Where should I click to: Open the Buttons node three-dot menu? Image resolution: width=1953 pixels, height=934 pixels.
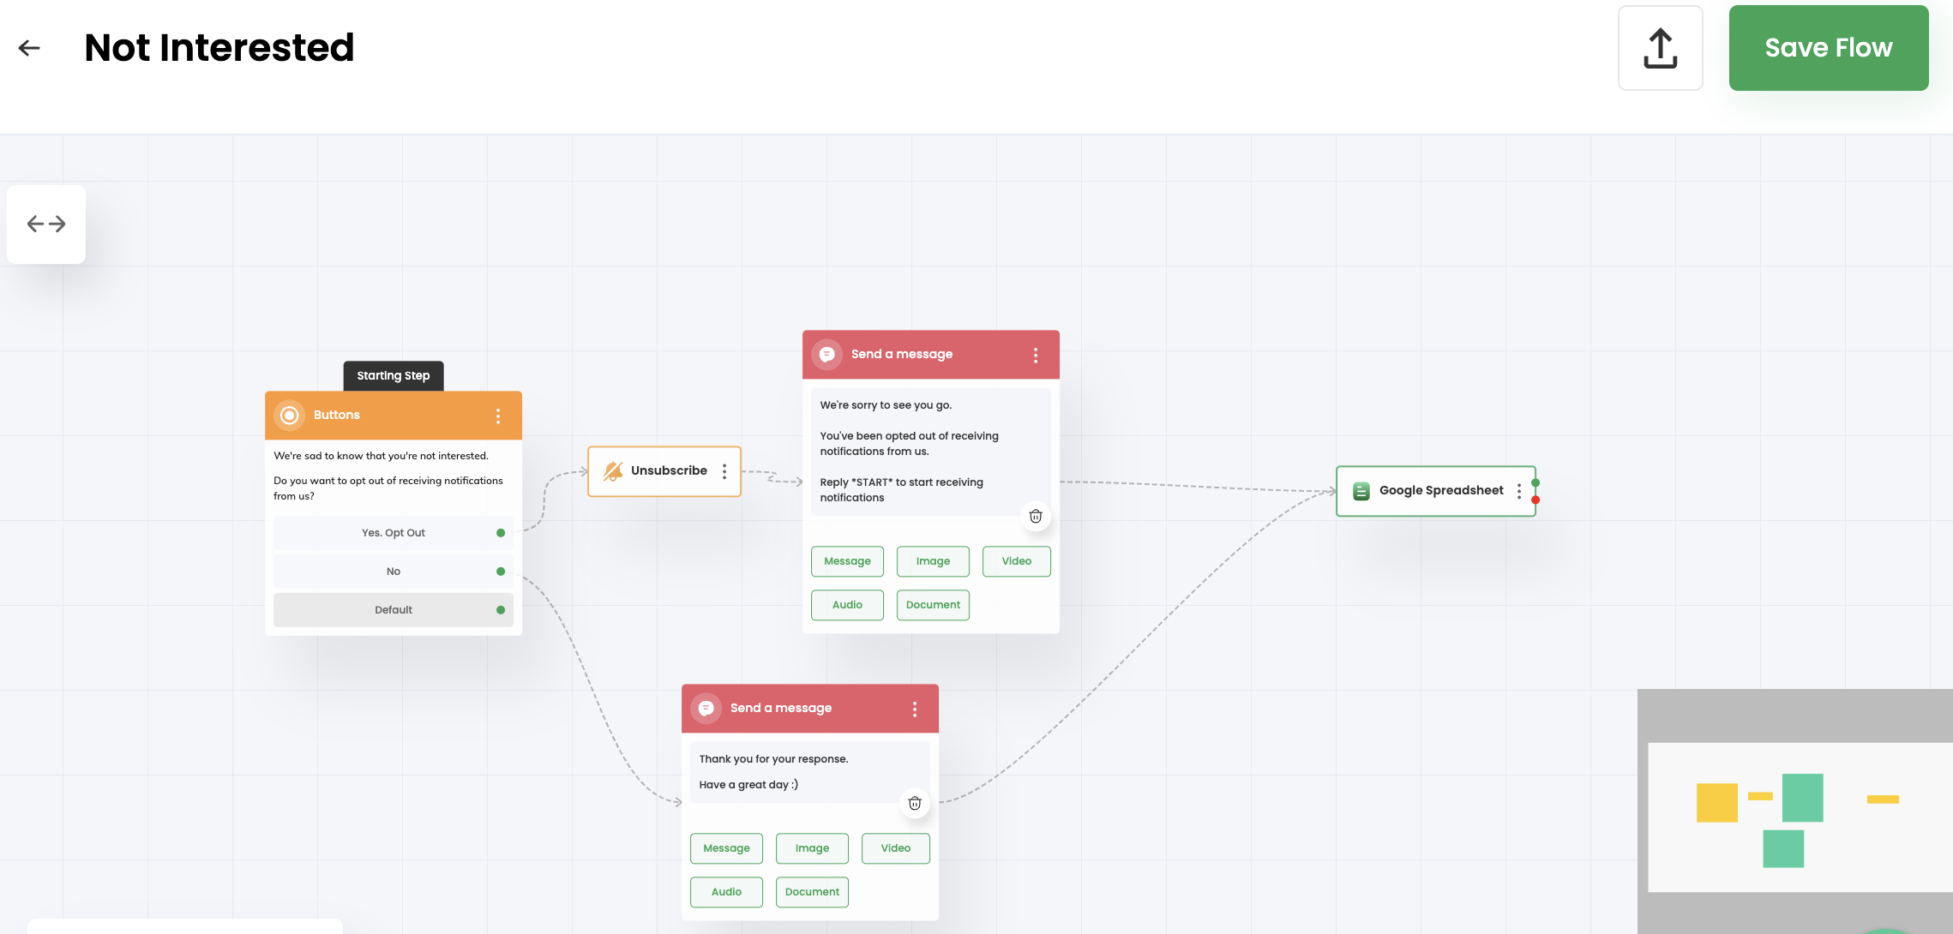tap(498, 416)
